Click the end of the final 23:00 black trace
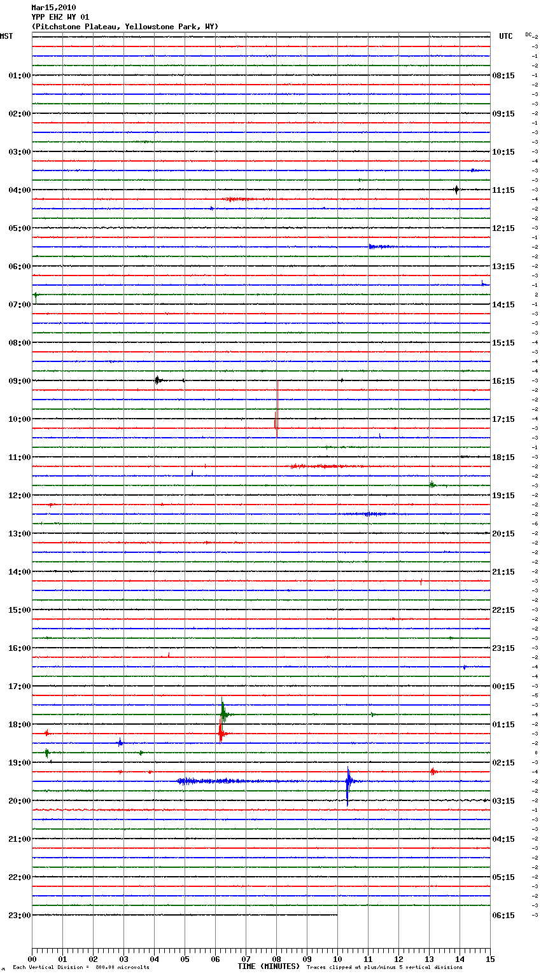The image size is (541, 976). pos(337,915)
